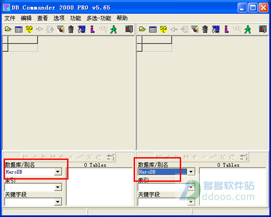
Task: Click the right pane table grid icon
Action: [x=153, y=29]
